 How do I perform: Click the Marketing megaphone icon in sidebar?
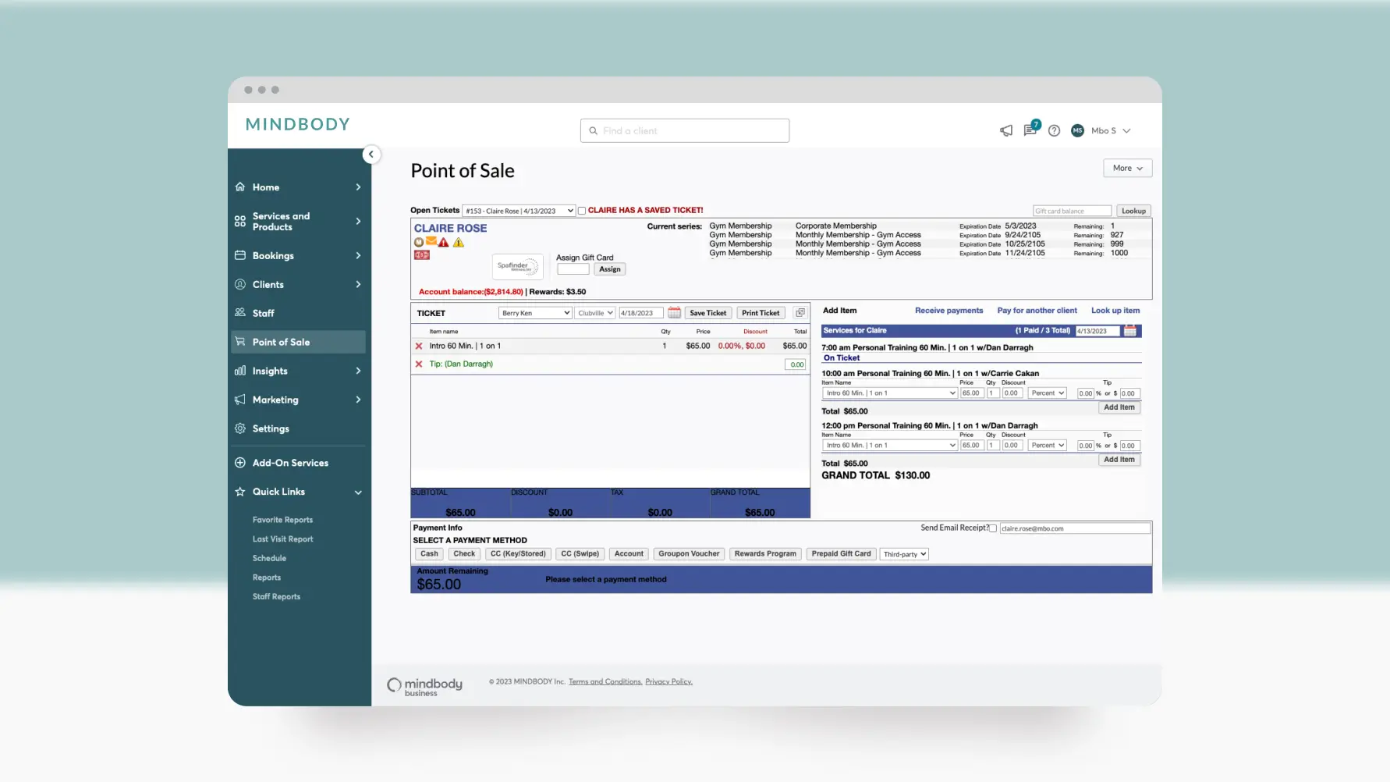[x=240, y=400]
